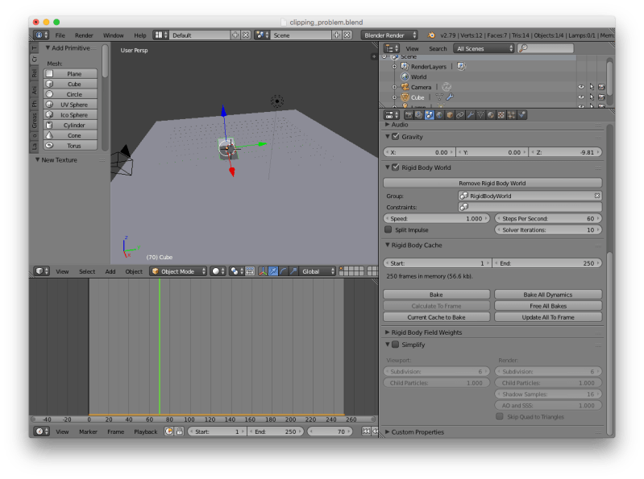Select the scale manipulator icon
The width and height of the screenshot is (644, 479).
click(x=293, y=271)
